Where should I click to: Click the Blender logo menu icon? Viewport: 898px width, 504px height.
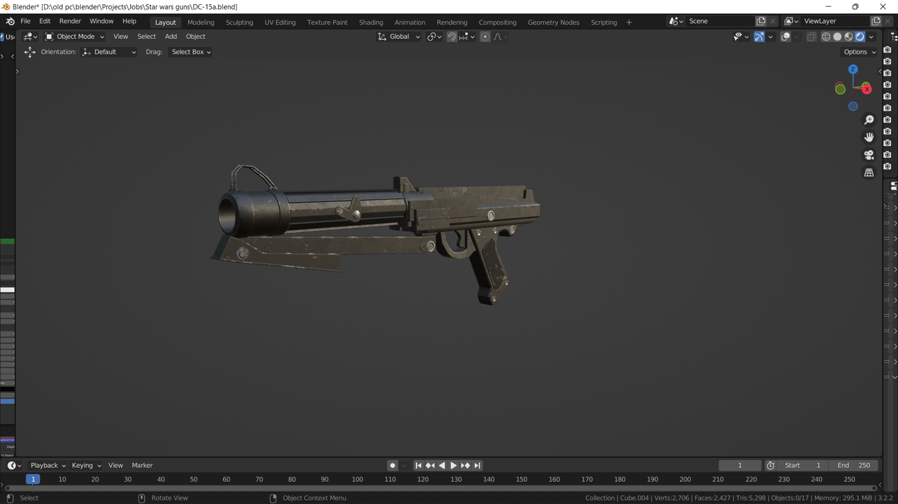[x=10, y=22]
